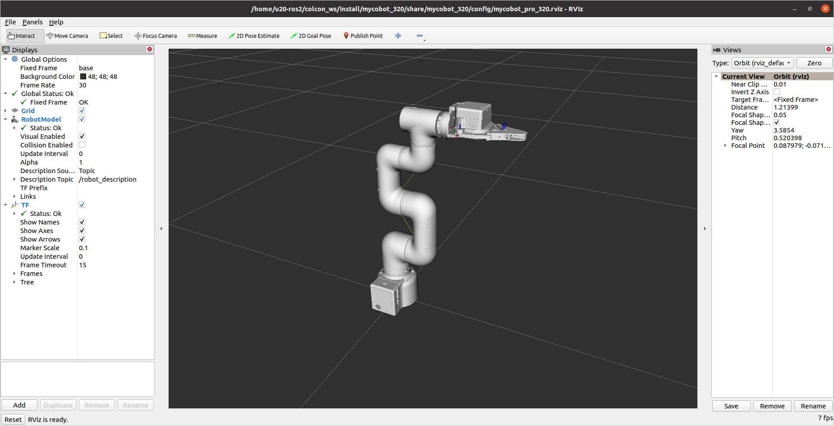Open the Panels menu
This screenshot has width=834, height=426.
32,22
